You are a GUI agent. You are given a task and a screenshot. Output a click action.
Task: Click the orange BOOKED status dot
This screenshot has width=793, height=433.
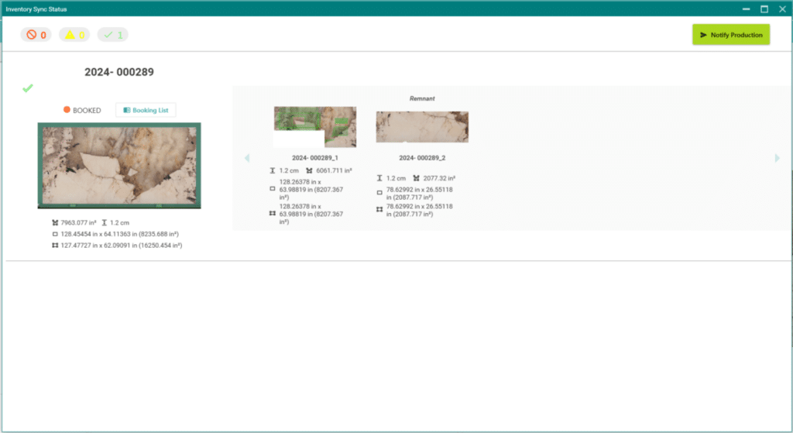(67, 110)
